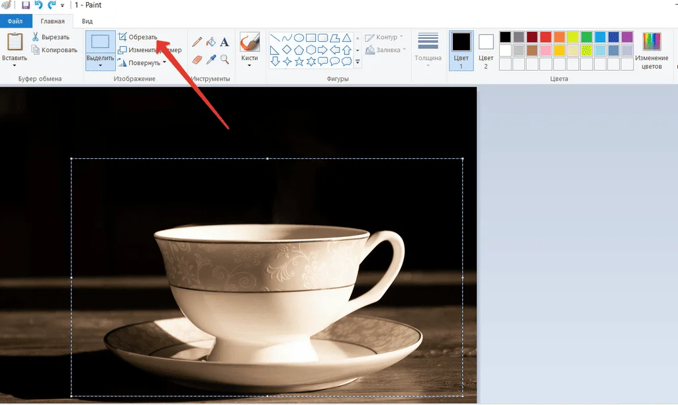Click the Вырезать cut button
Image resolution: width=678 pixels, height=405 pixels.
point(50,37)
